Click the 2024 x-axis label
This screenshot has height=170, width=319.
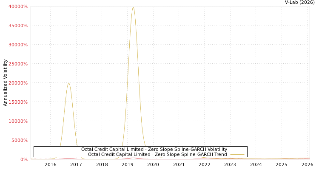click(256, 164)
